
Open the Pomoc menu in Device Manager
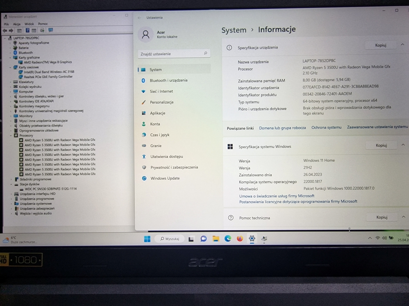pyautogui.click(x=43, y=24)
